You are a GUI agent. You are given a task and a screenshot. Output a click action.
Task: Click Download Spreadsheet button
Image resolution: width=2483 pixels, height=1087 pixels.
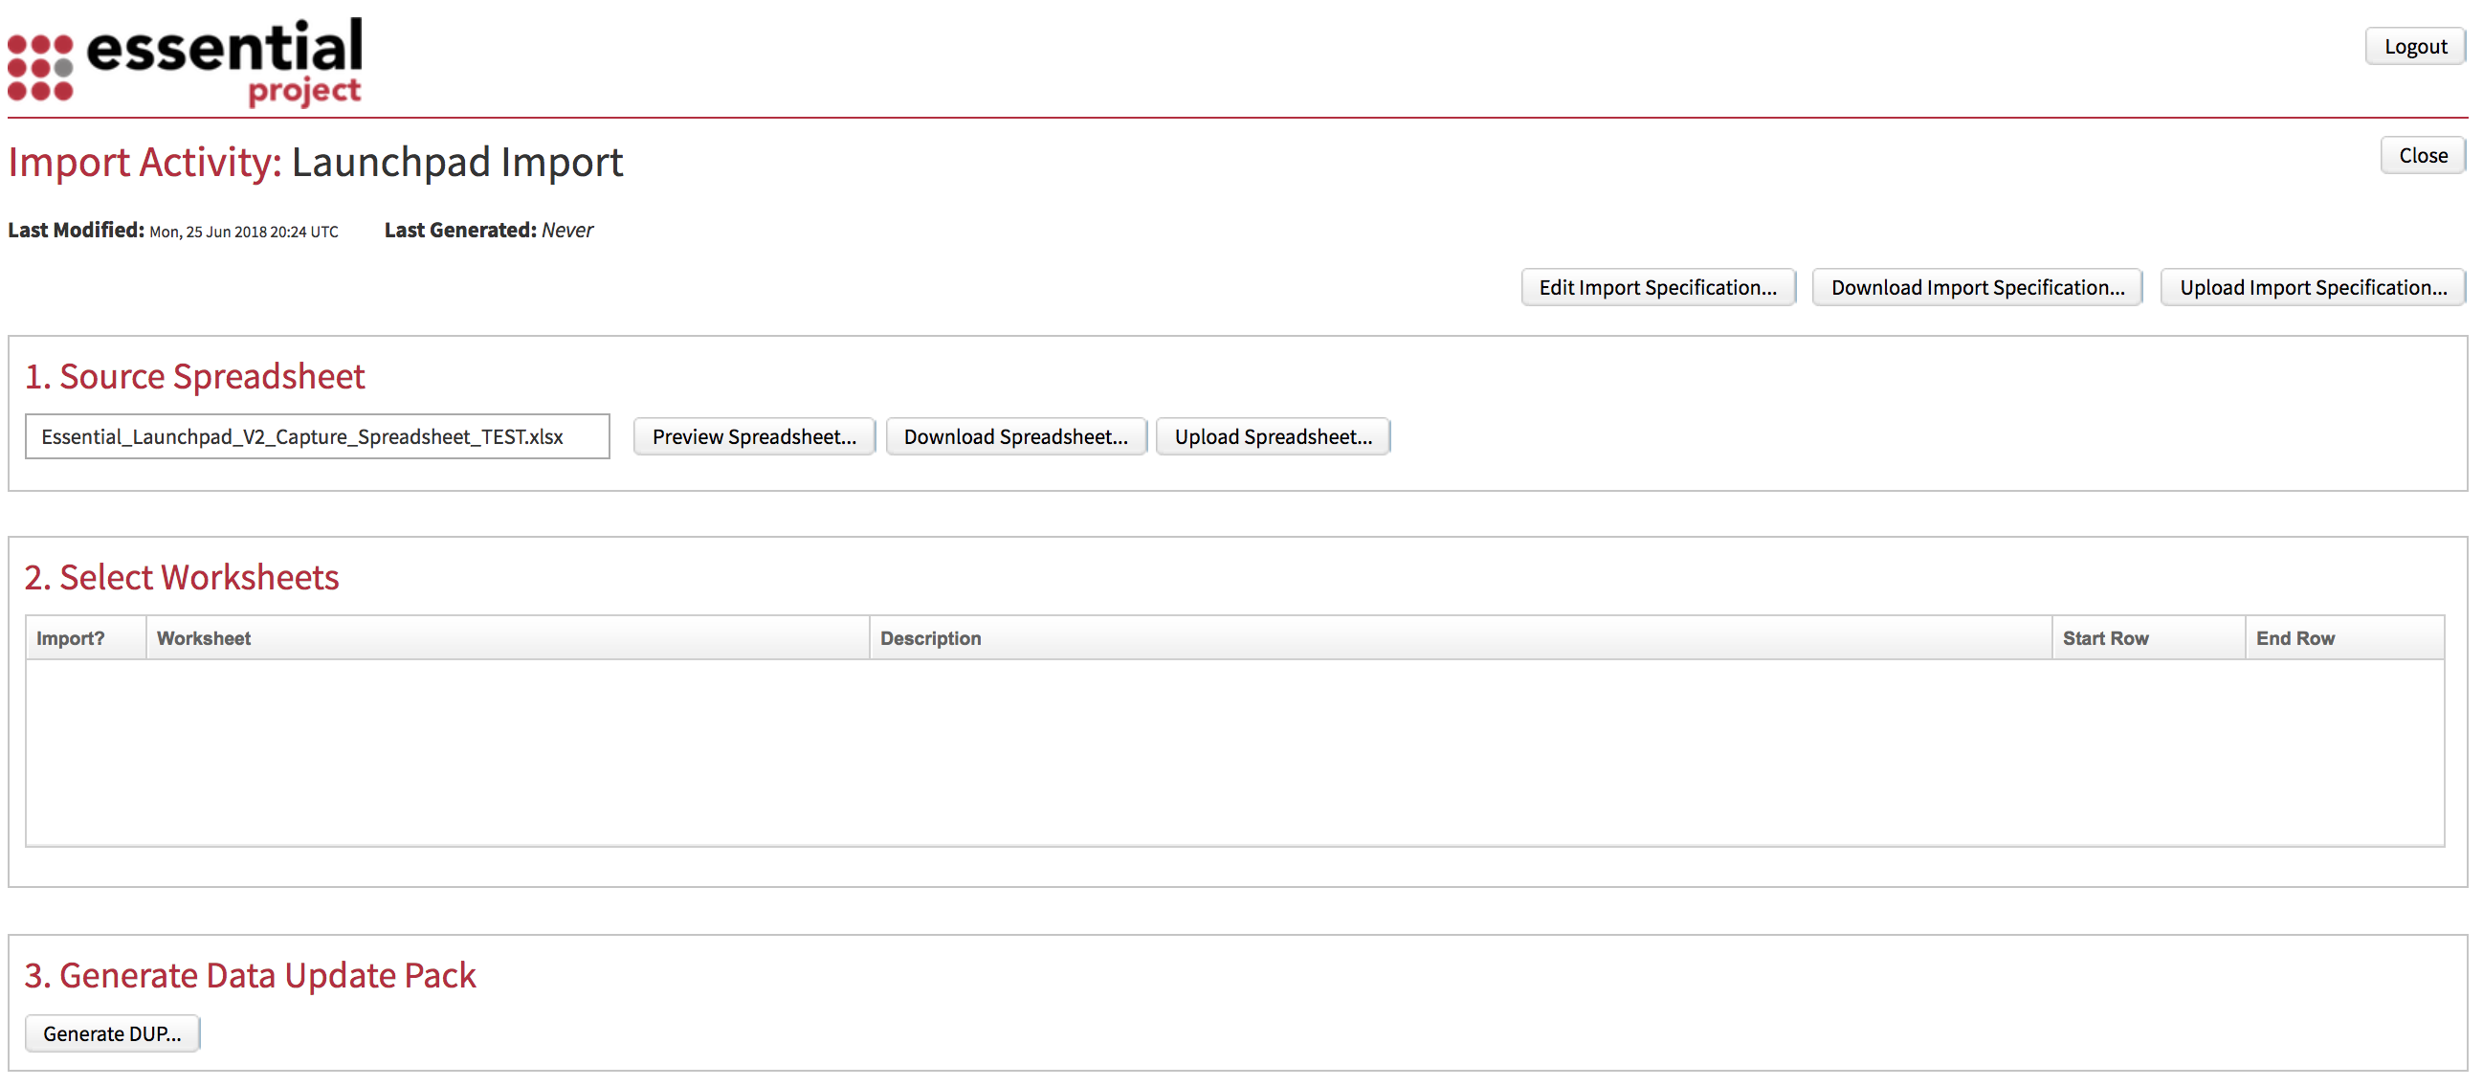coord(1016,436)
